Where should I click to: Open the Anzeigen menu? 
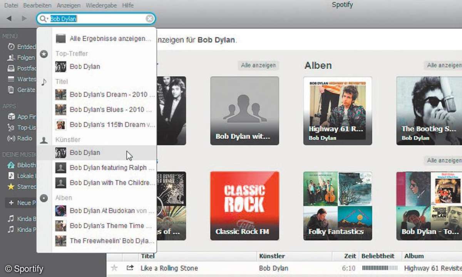pyautogui.click(x=69, y=5)
